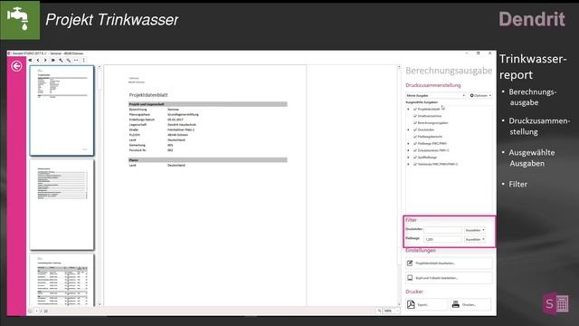Expand the Projektdatenblatt tree node
This screenshot has width=579, height=326.
coord(408,110)
